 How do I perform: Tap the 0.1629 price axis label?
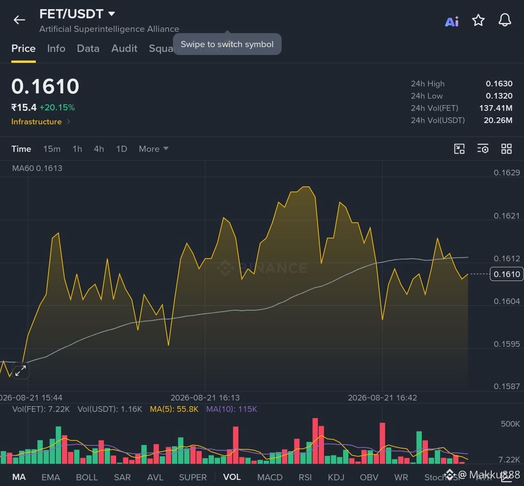[507, 172]
